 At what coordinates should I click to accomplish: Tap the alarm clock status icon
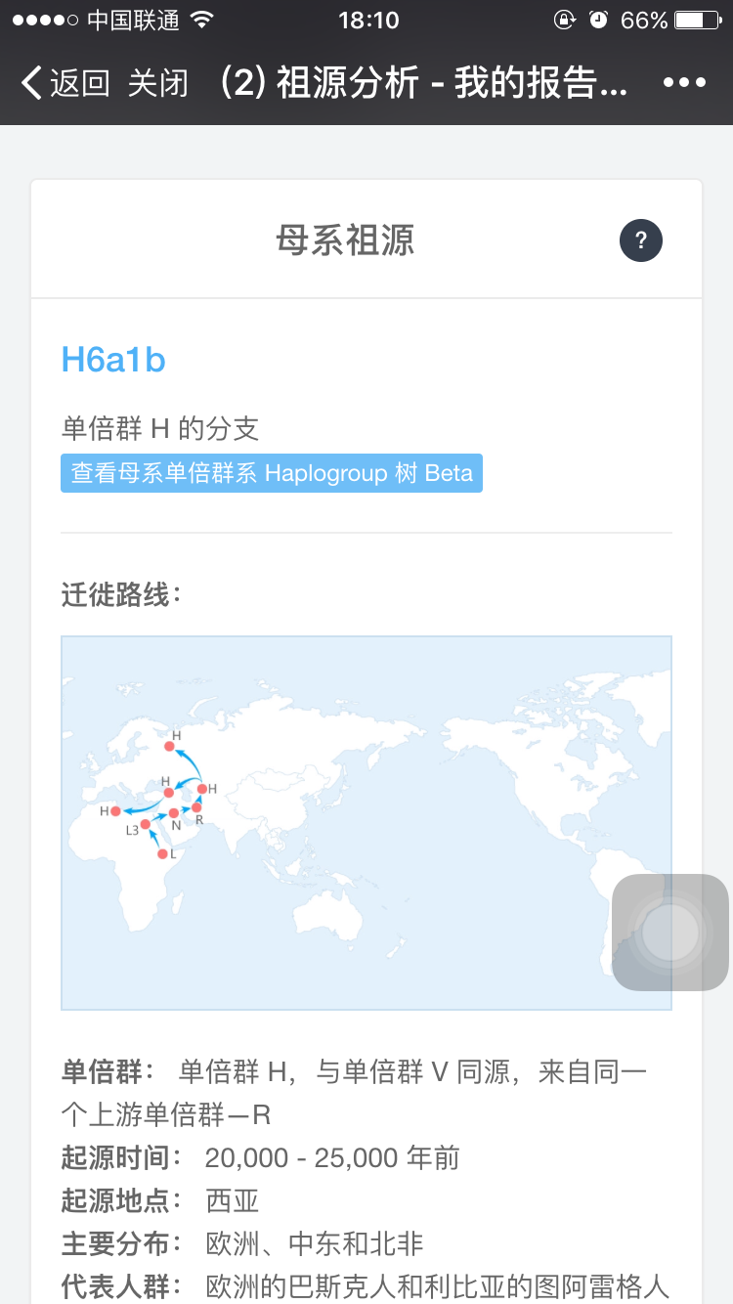[599, 20]
